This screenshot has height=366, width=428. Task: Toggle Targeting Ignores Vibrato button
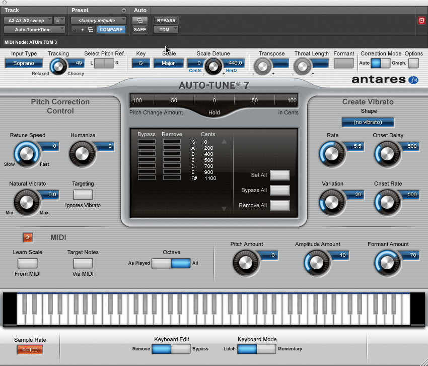pyautogui.click(x=83, y=195)
